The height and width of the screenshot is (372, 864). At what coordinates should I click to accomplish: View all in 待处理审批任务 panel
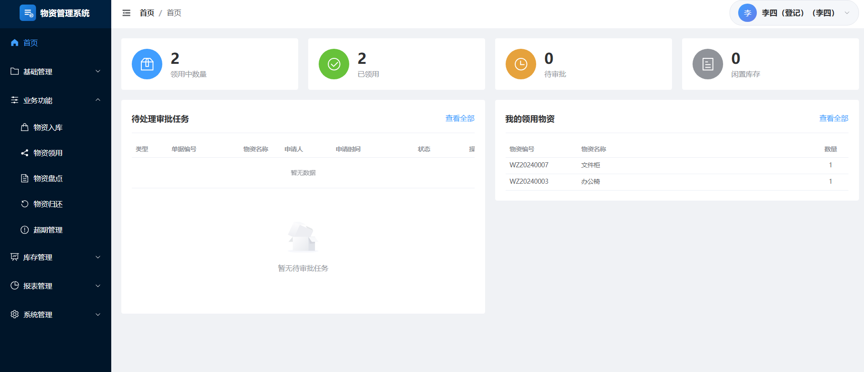click(460, 119)
